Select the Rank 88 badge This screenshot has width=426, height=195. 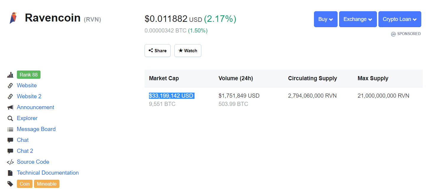coord(29,75)
